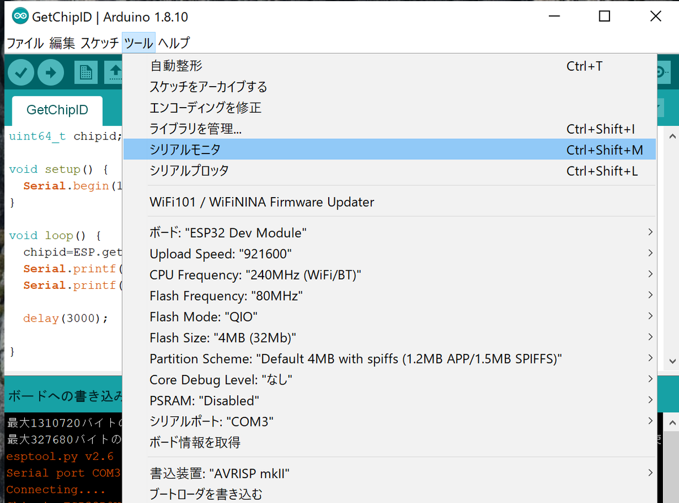Click the "void setup() {" code line
The height and width of the screenshot is (503, 679).
point(58,169)
